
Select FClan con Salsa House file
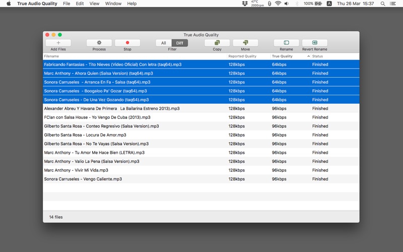[x=201, y=117]
